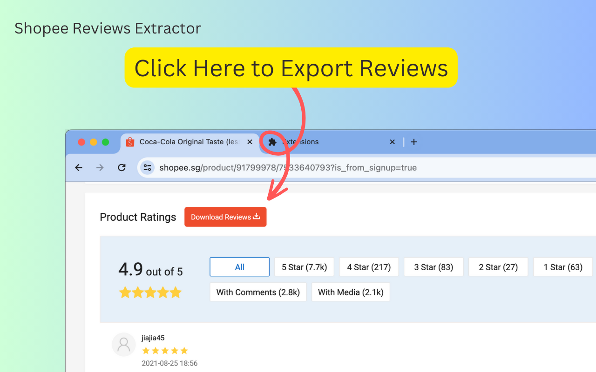Click the Shopee Reviews Extractor title
This screenshot has width=596, height=372.
coord(108,28)
